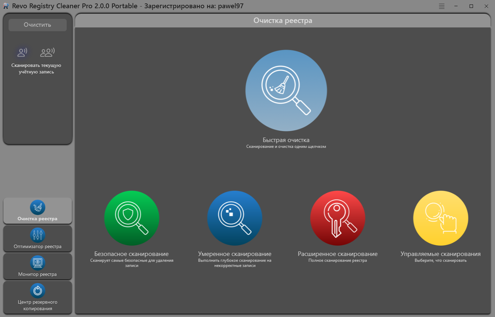Launch the blue Moderate Scan magnifier icon
This screenshot has width=495, height=317.
coord(235,218)
